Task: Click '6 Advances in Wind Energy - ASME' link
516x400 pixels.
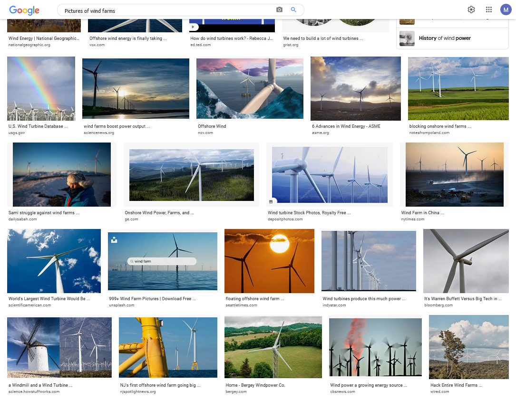Action: (346, 126)
